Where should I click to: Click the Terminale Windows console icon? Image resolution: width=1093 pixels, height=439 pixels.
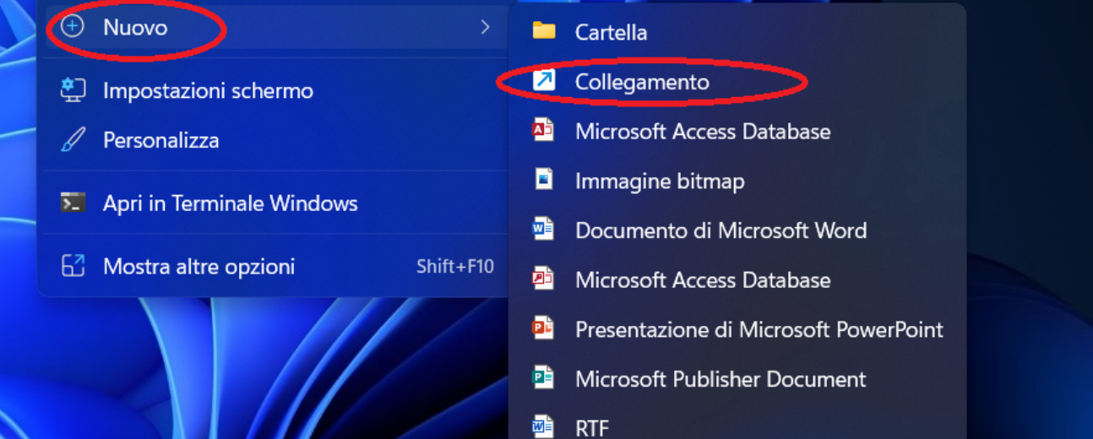[73, 203]
